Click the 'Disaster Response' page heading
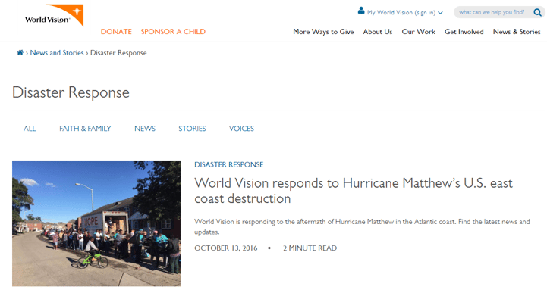The width and height of the screenshot is (547, 293). pos(71,92)
